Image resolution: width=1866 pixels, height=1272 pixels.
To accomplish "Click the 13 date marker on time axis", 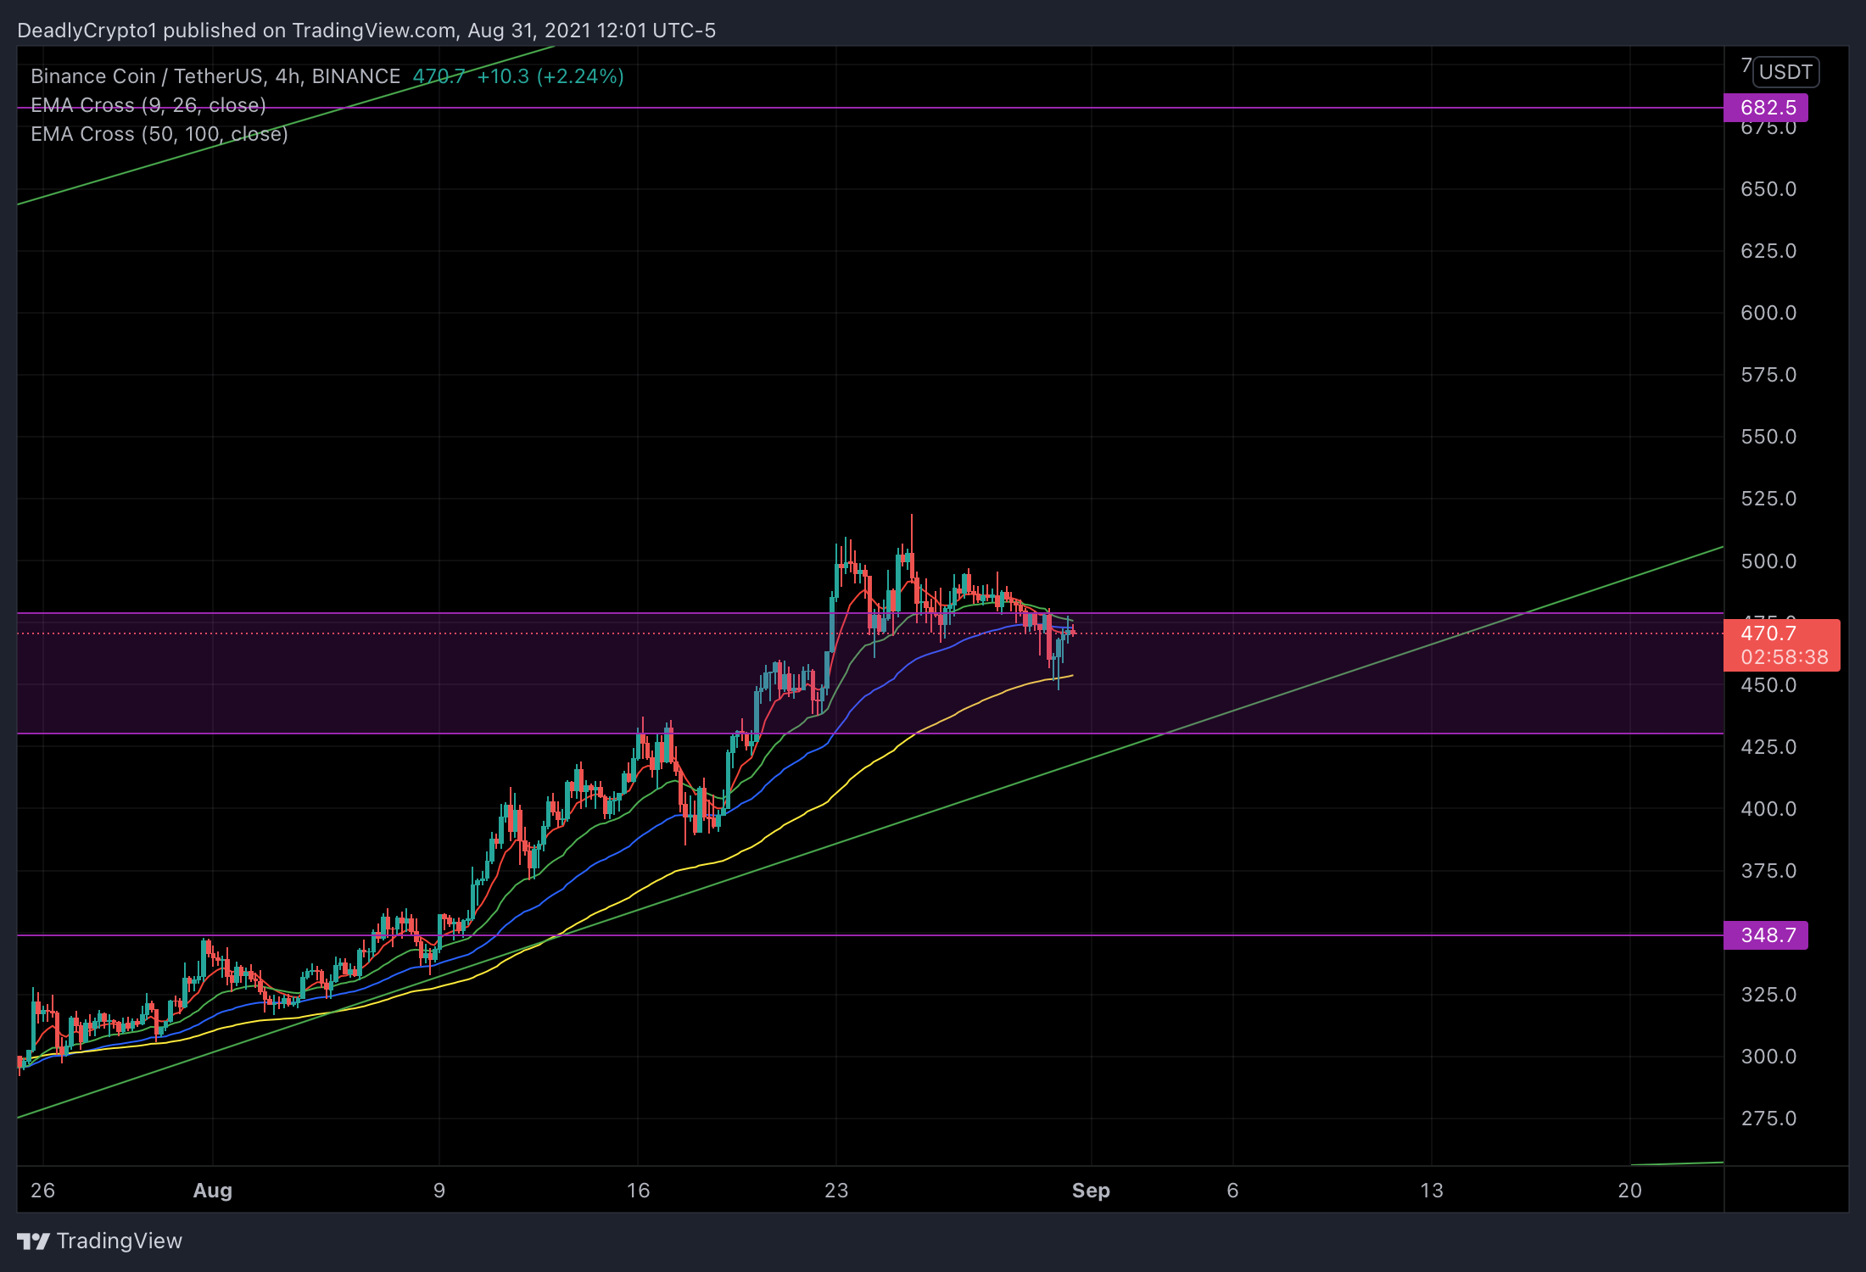I will tap(1432, 1191).
